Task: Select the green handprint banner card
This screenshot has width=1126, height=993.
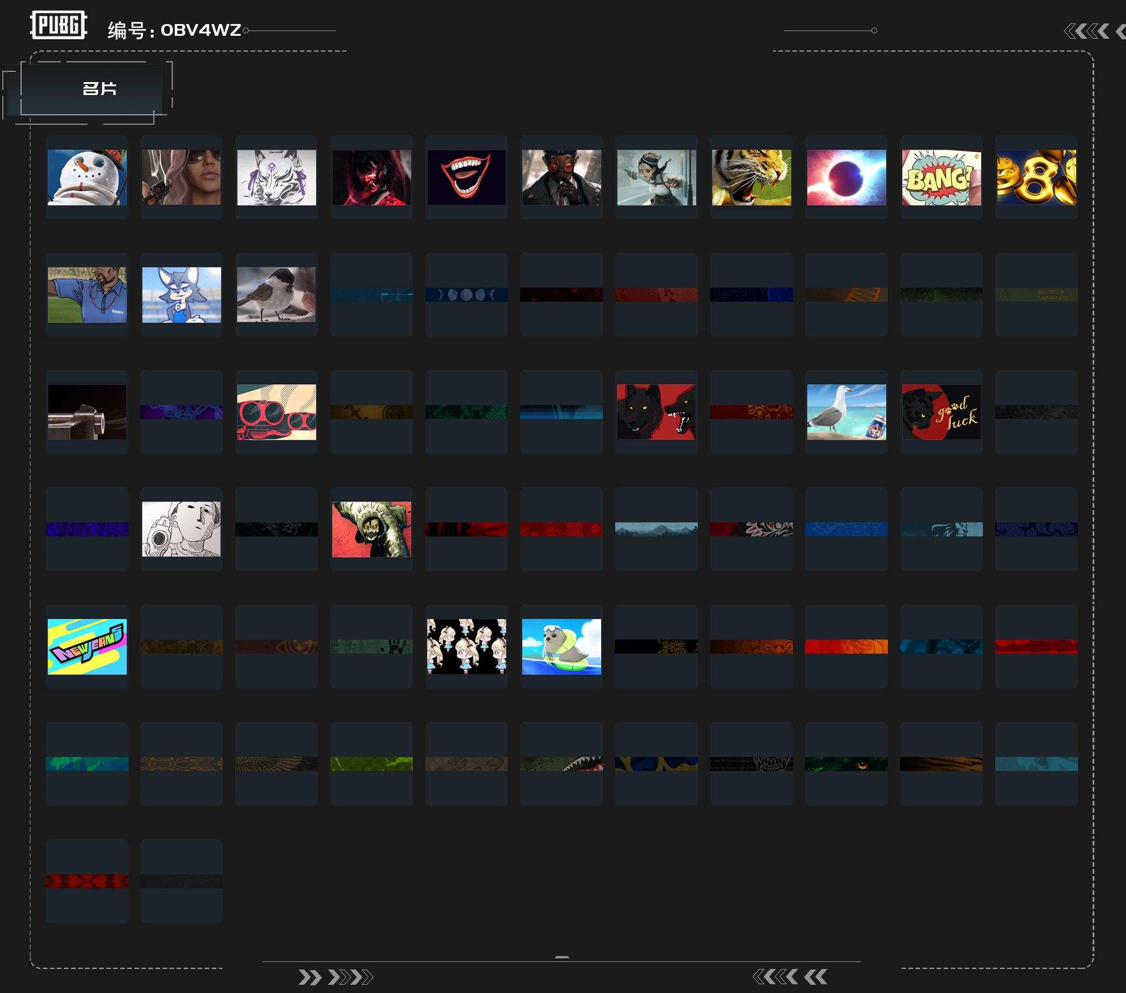Action: coord(371,646)
